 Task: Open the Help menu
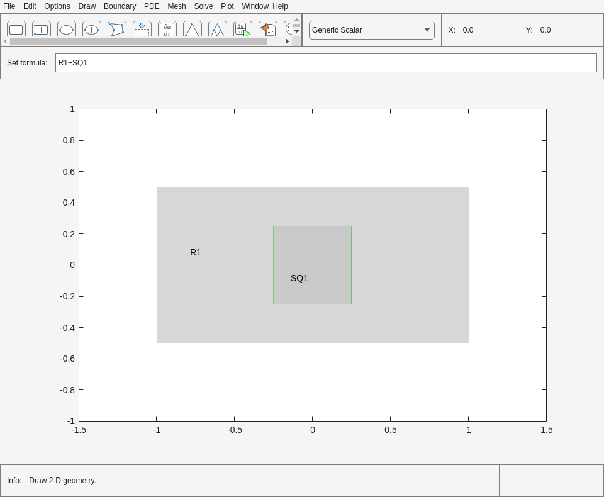coord(280,6)
